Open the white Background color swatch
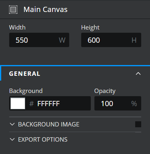Screen dimensions: 150x154 point(18,103)
